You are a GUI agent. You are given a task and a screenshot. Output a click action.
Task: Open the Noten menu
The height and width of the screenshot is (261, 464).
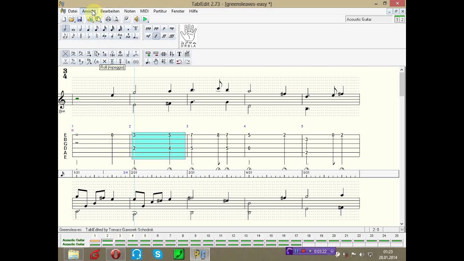click(x=130, y=11)
